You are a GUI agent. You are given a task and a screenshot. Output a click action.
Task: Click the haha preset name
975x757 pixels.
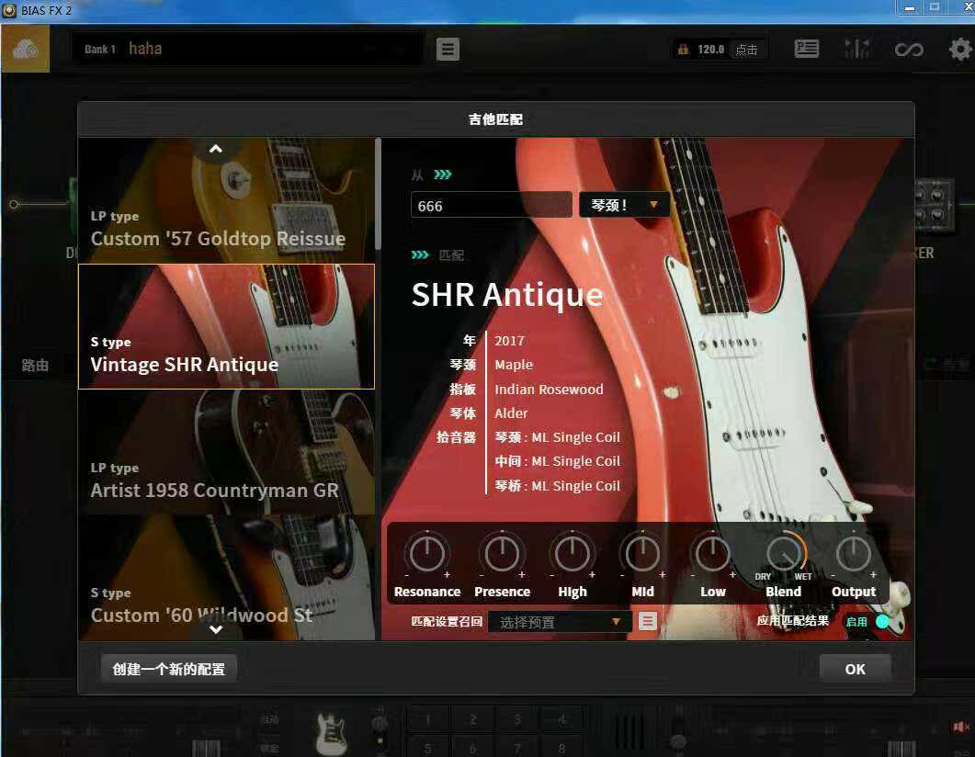[145, 49]
